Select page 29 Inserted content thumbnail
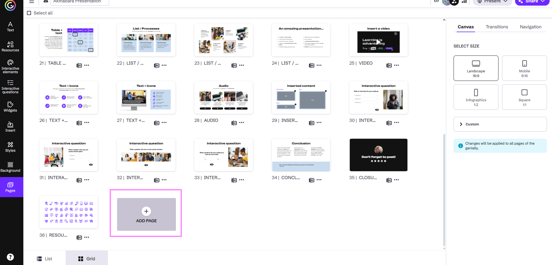 (x=301, y=97)
